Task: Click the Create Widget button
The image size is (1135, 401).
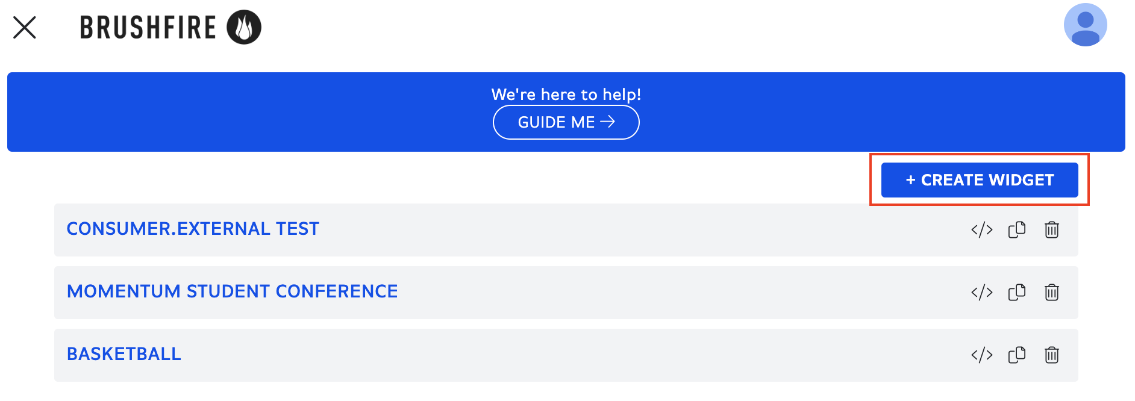Action: coord(980,180)
